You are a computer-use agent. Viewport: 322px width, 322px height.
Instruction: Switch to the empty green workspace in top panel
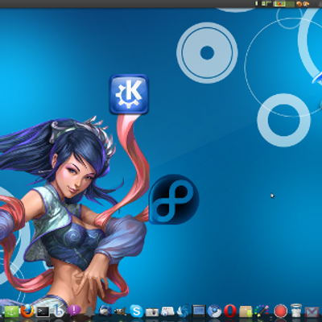tap(291, 4)
